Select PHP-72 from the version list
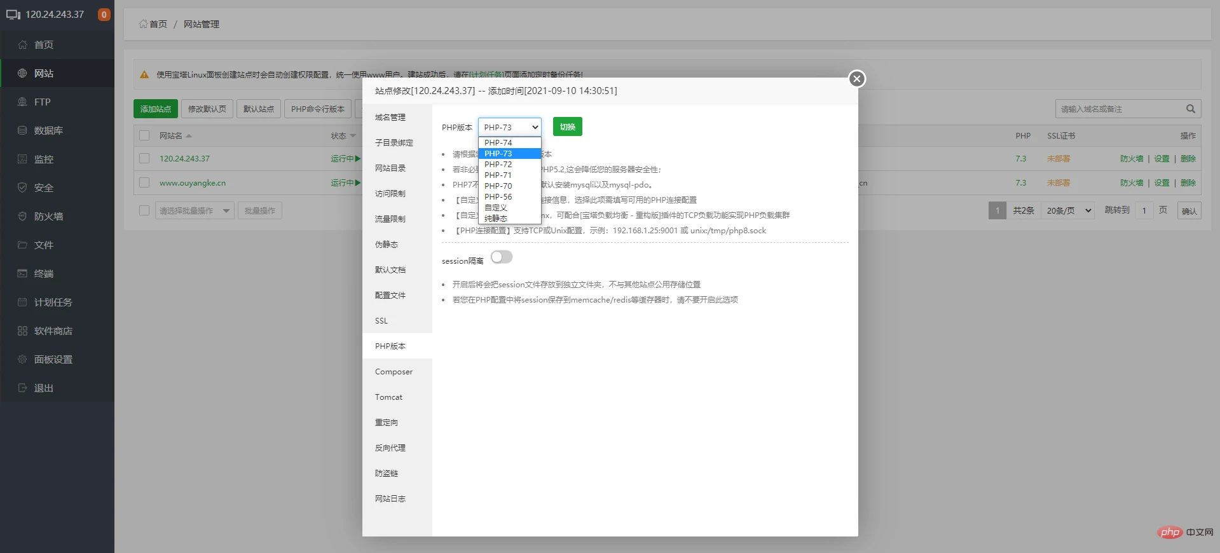 [x=510, y=164]
